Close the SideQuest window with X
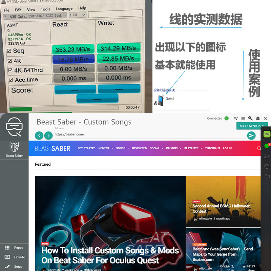271x271 pixels. pos(265,118)
